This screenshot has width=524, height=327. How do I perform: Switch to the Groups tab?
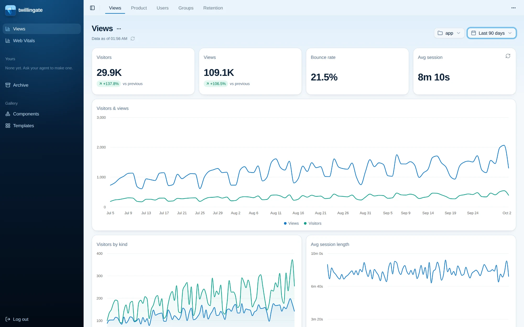click(x=186, y=8)
